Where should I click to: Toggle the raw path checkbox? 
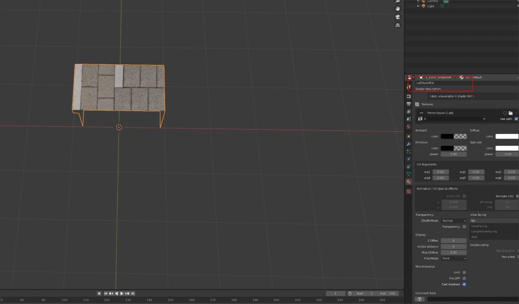click(516, 119)
